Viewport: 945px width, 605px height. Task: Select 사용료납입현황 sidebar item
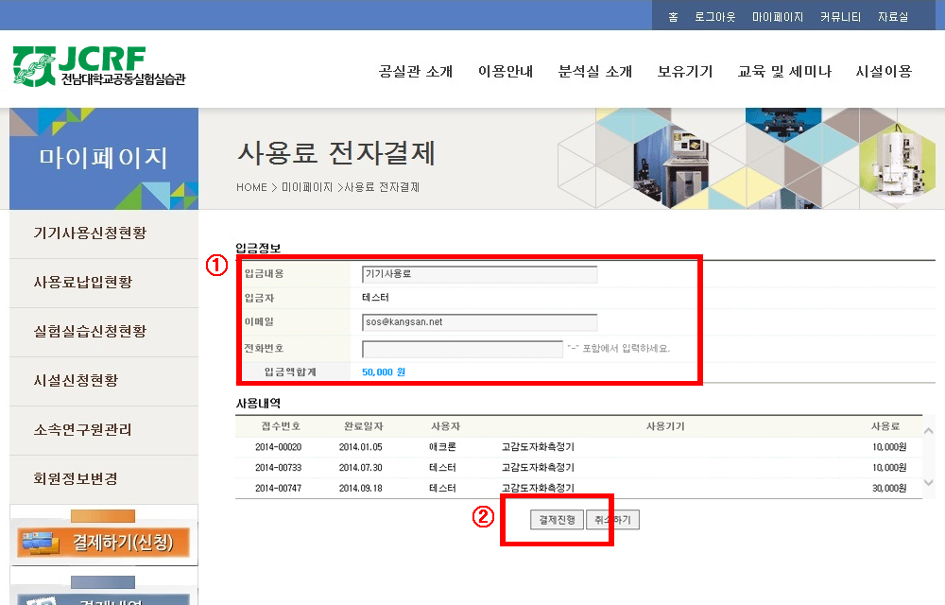pos(83,283)
